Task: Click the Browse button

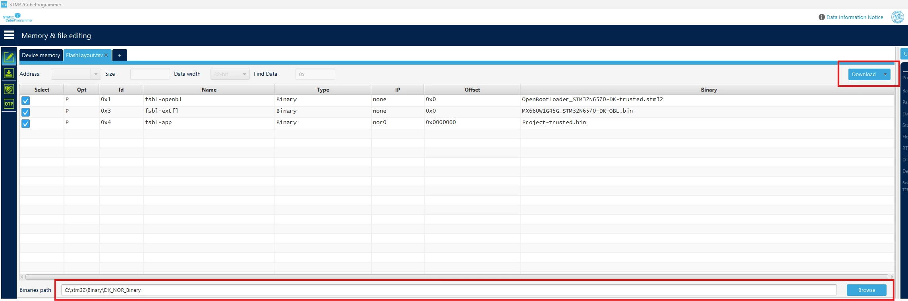Action: pyautogui.click(x=866, y=290)
